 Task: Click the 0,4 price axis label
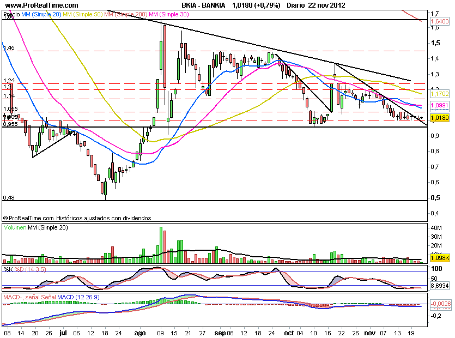pos(435,213)
